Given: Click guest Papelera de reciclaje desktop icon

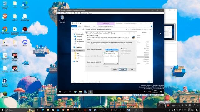Looking at the screenshot, I should (62, 19).
